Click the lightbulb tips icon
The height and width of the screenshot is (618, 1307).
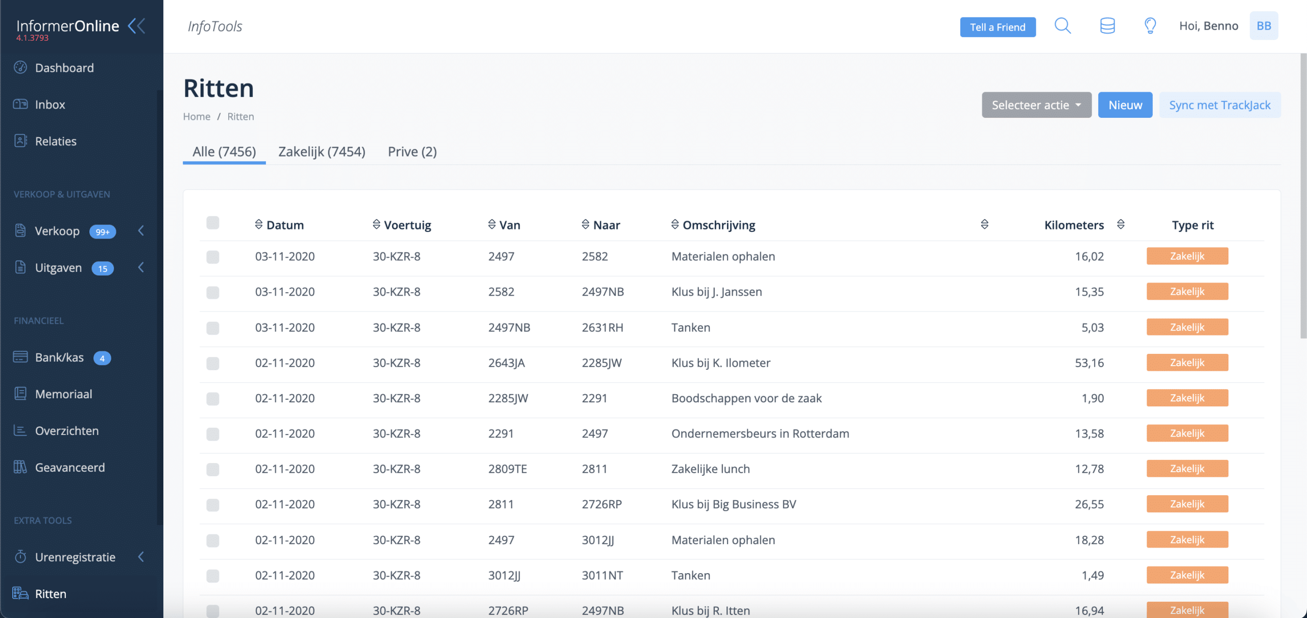coord(1150,25)
